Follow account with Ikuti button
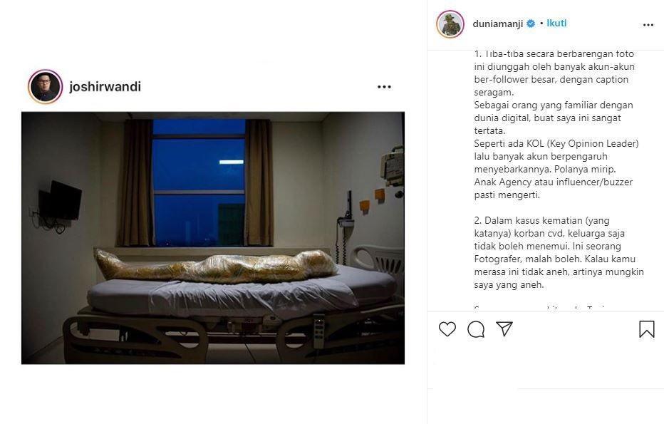 coord(556,24)
